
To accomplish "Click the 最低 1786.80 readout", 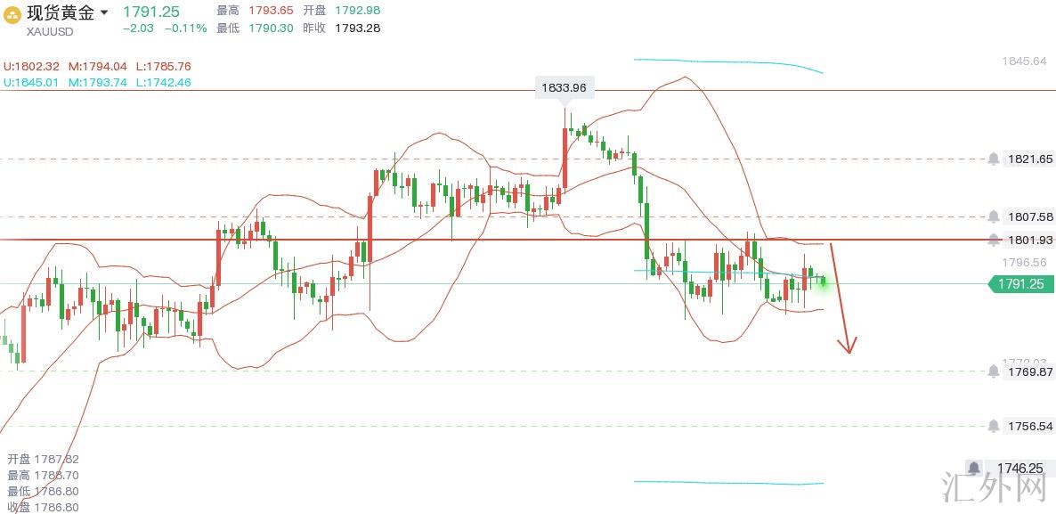I will tap(43, 491).
